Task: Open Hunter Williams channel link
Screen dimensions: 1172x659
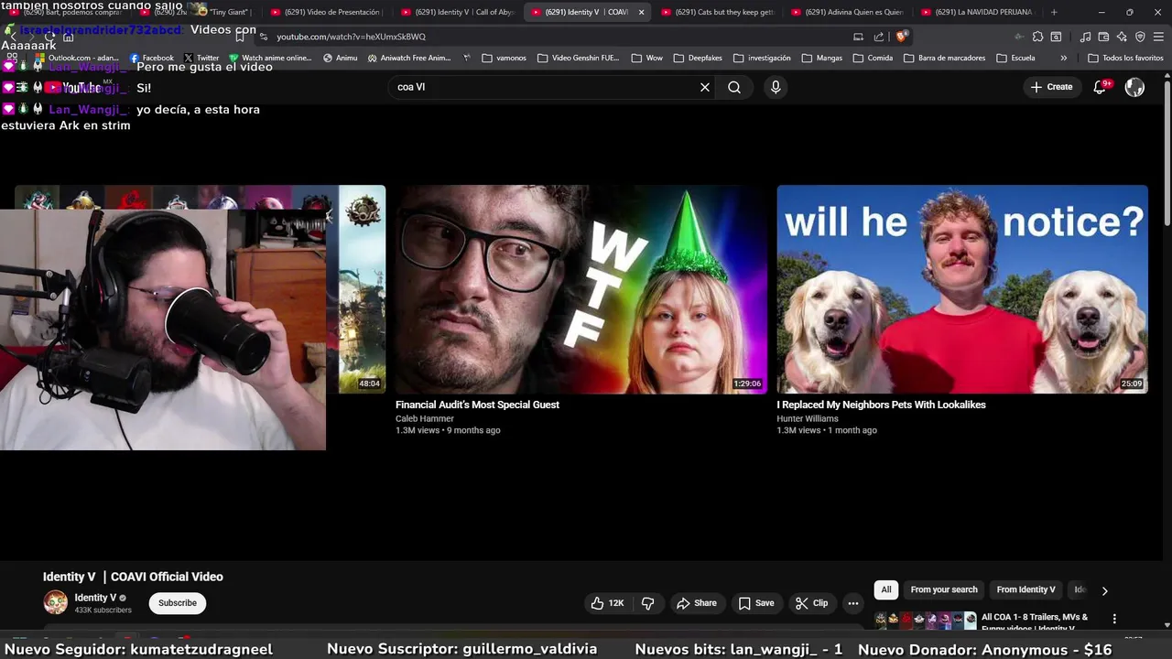Action: (x=808, y=418)
